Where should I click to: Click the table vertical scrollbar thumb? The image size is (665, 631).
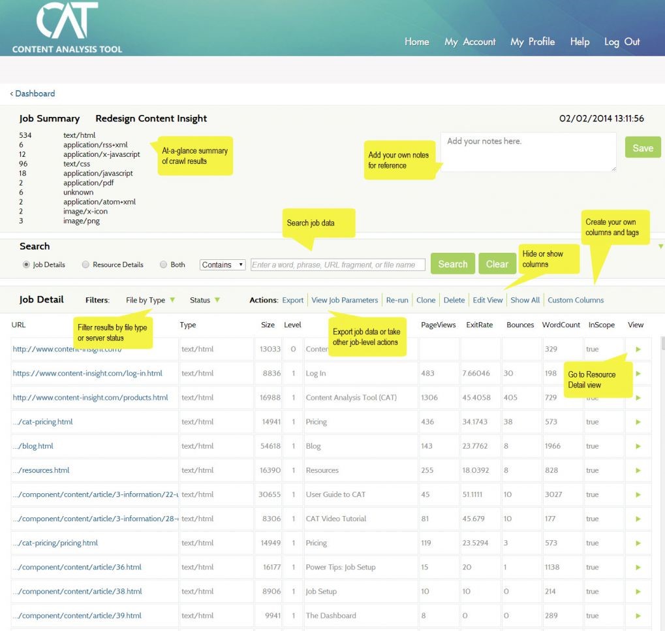click(662, 343)
